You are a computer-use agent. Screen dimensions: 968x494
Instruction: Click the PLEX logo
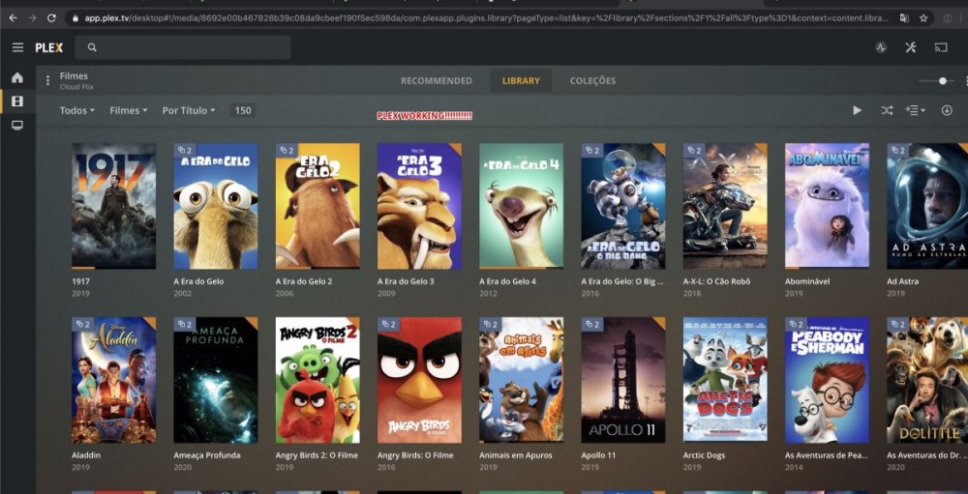(x=49, y=47)
